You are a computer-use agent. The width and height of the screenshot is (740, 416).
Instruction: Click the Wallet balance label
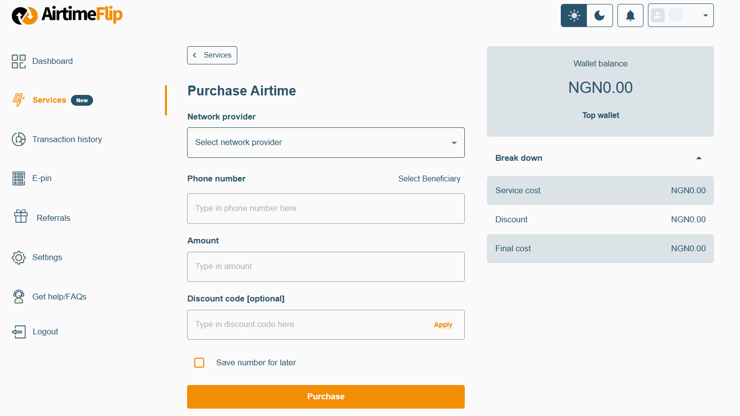600,64
